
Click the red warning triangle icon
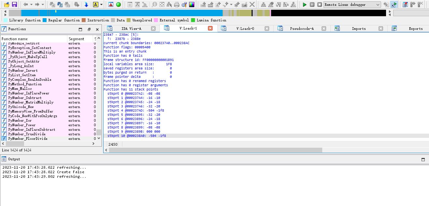[x=111, y=5]
